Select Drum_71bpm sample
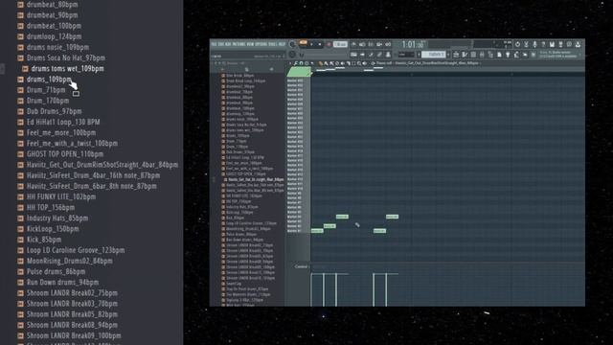The width and height of the screenshot is (613, 345). click(46, 90)
